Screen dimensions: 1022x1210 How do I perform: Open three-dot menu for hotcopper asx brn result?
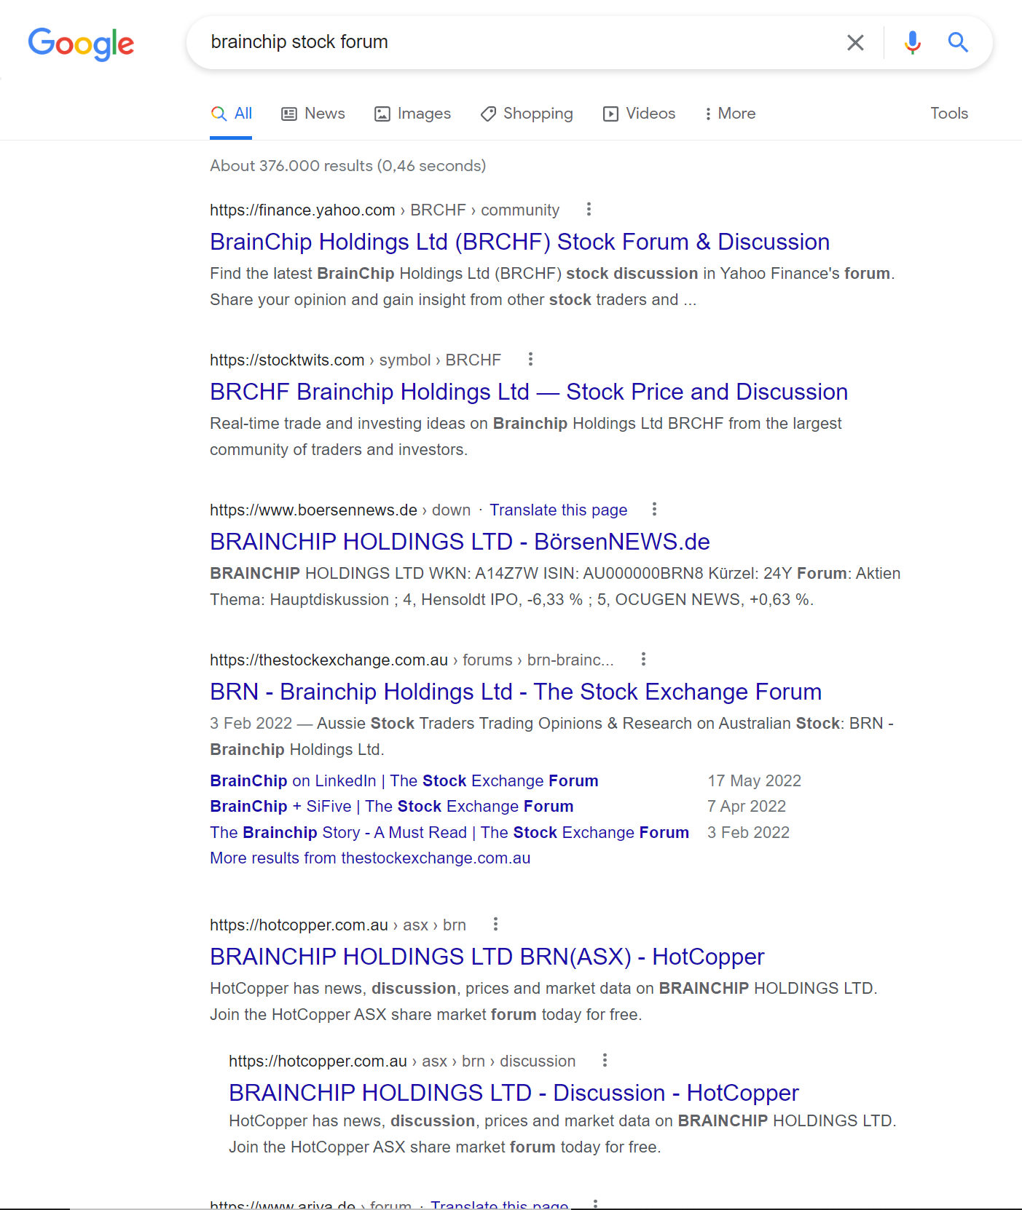495,924
